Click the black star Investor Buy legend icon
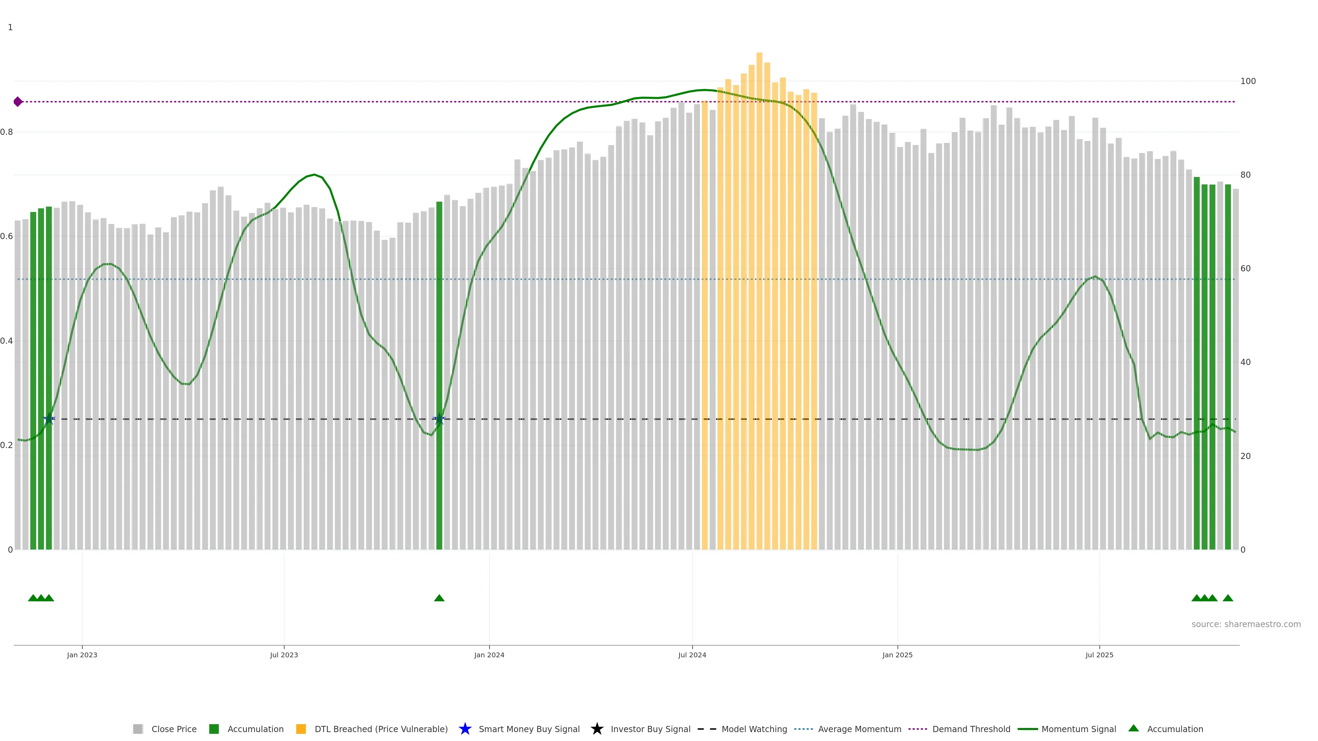Image resolution: width=1318 pixels, height=741 pixels. pos(597,729)
